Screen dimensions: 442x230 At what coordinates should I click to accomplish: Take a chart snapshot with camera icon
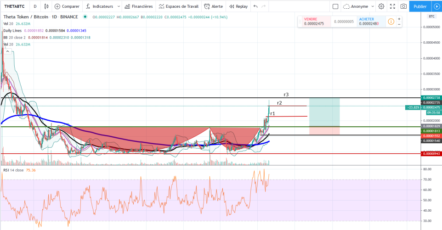point(403,6)
